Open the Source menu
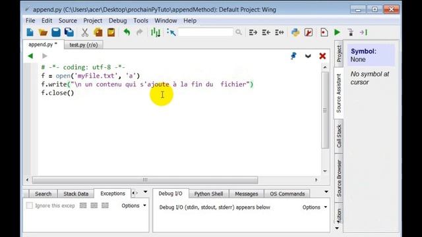This screenshot has width=422, height=237. pyautogui.click(x=67, y=20)
